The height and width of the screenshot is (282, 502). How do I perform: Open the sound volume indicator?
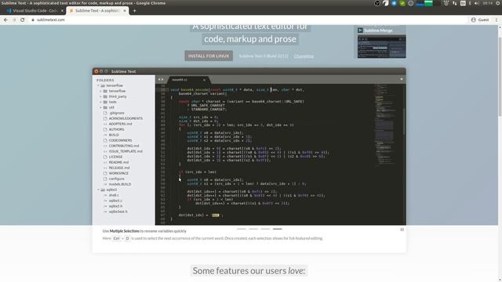(476, 3)
